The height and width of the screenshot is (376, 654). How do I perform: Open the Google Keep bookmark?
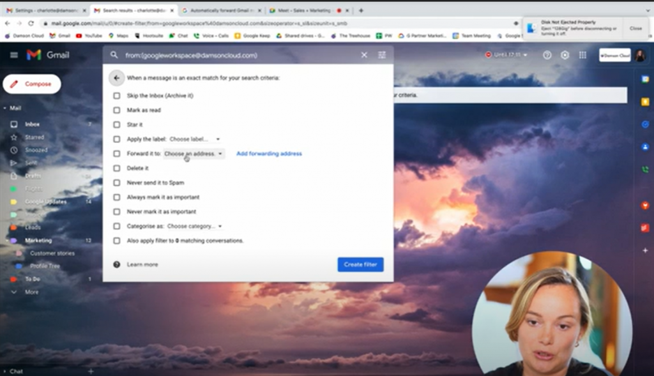[x=252, y=36]
